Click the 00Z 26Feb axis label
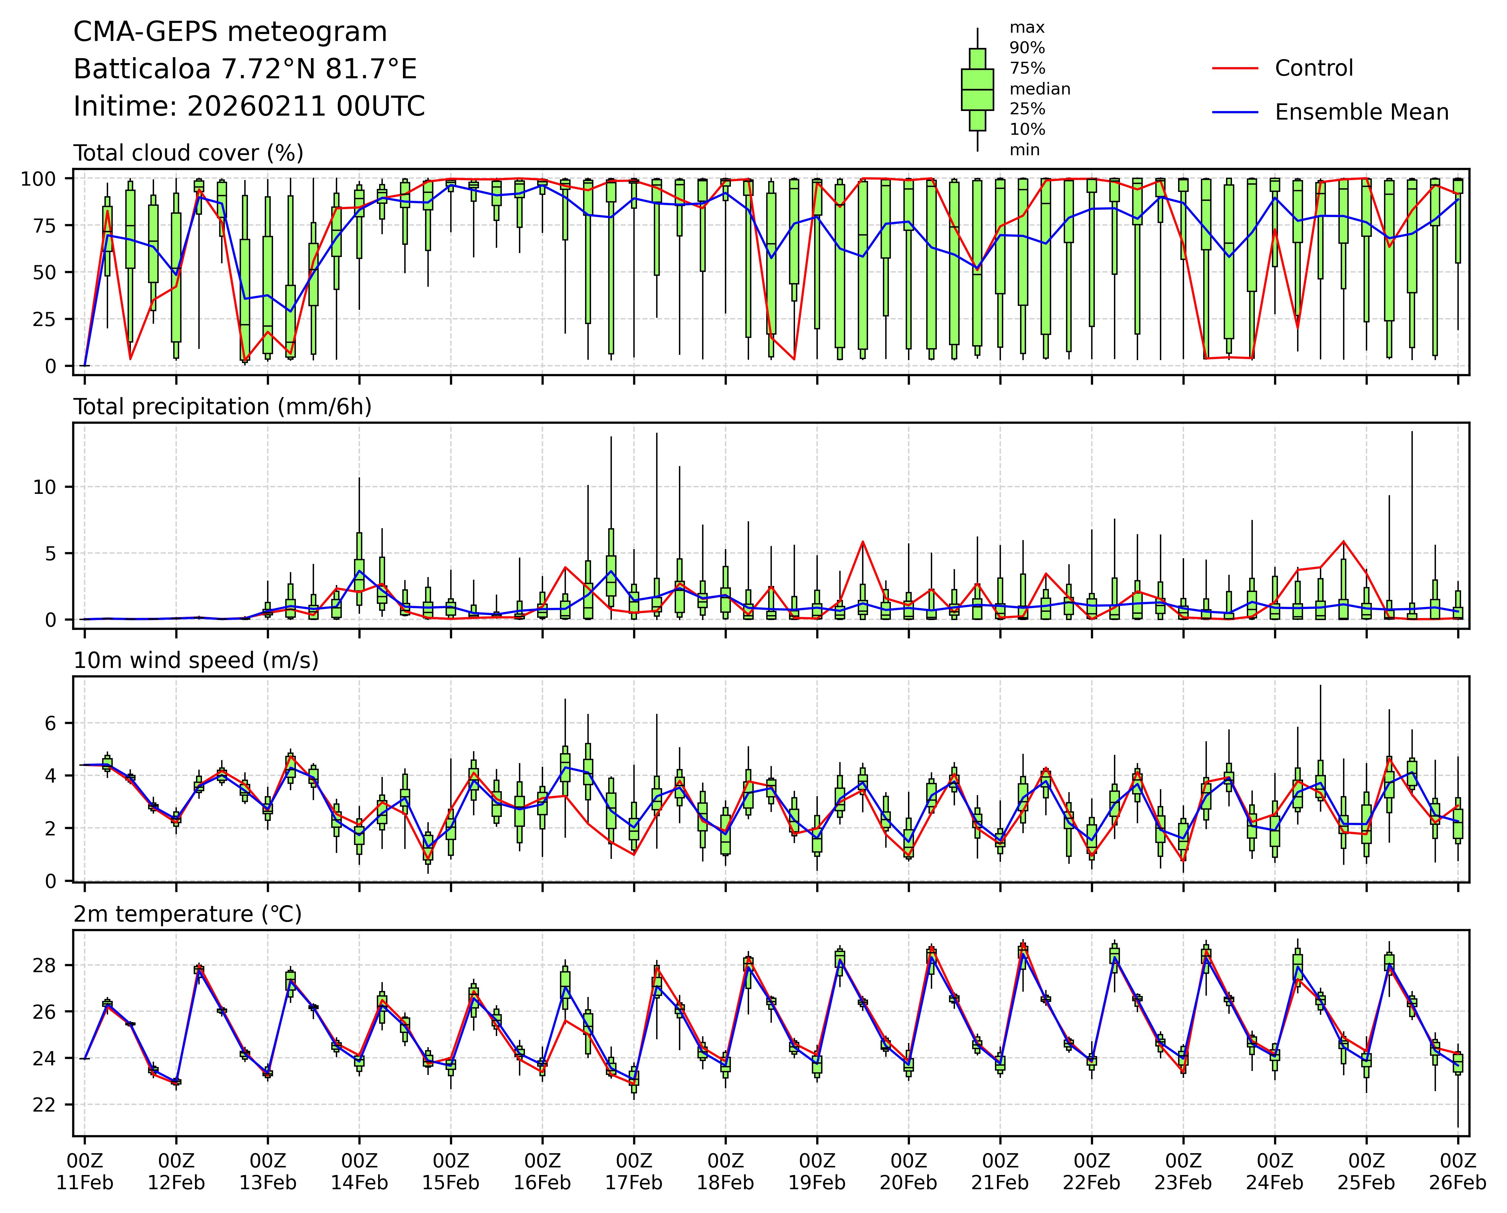1507x1213 pixels. tap(1457, 1172)
